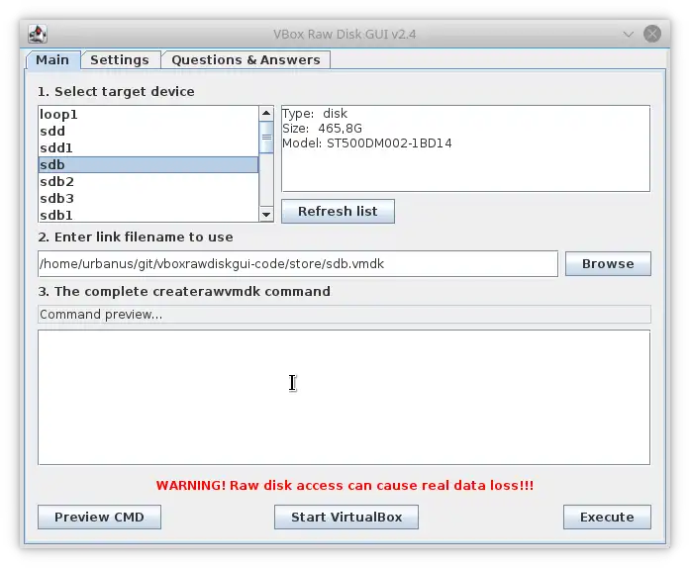Click Browse to choose the vmdk file
The height and width of the screenshot is (568, 690).
pos(608,264)
